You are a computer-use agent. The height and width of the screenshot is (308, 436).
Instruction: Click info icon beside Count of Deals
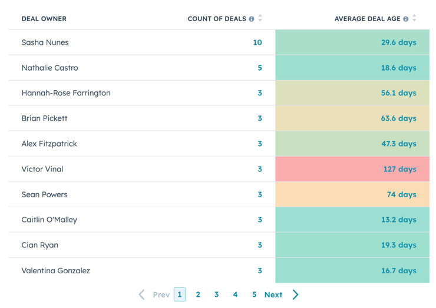252,19
